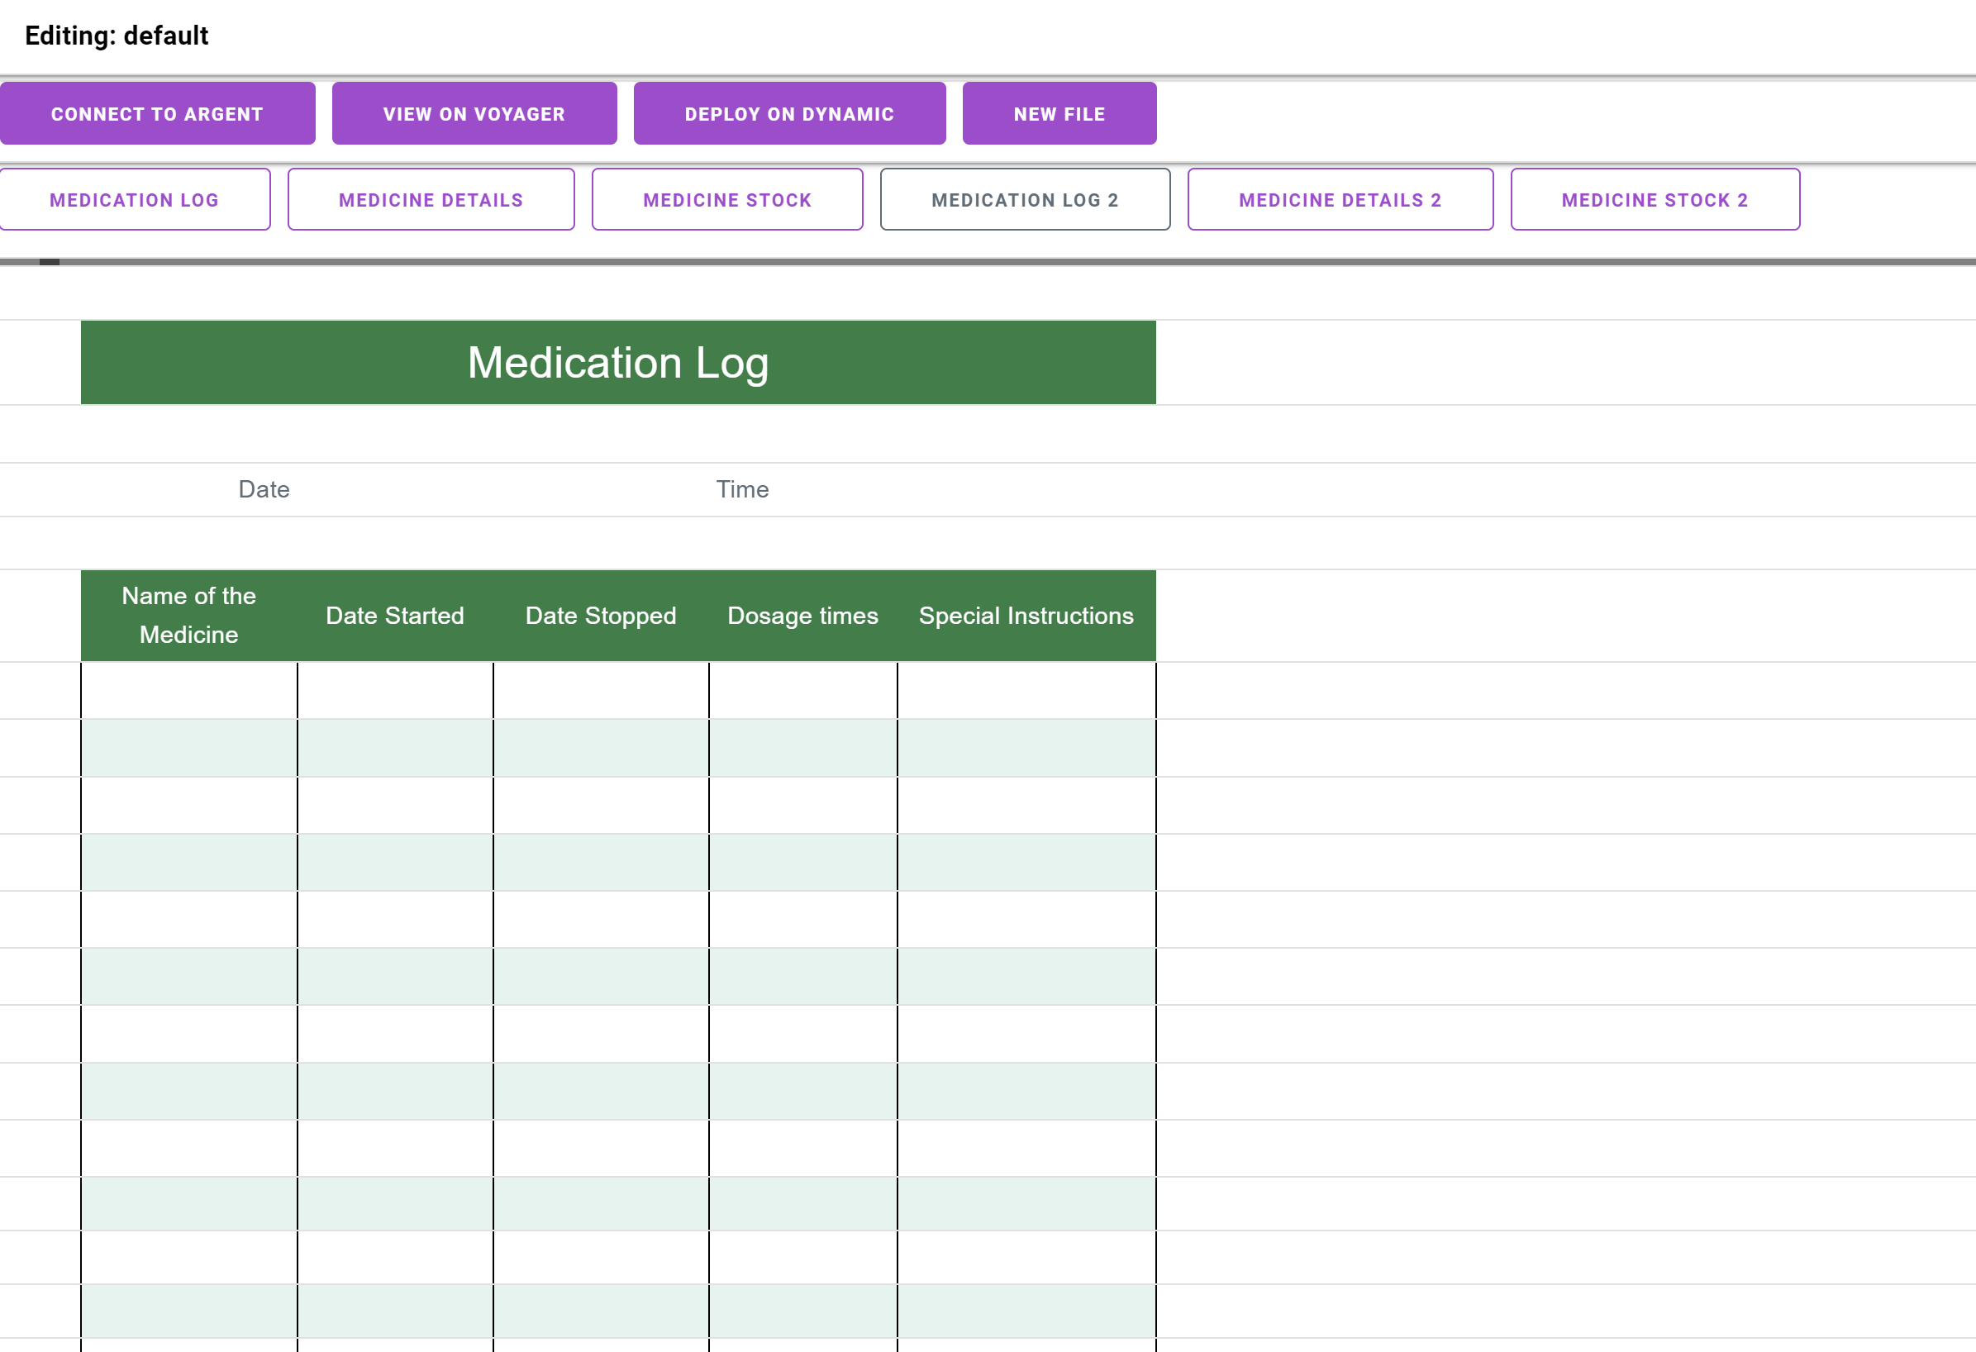Click the Date input field
The width and height of the screenshot is (1976, 1352).
263,490
